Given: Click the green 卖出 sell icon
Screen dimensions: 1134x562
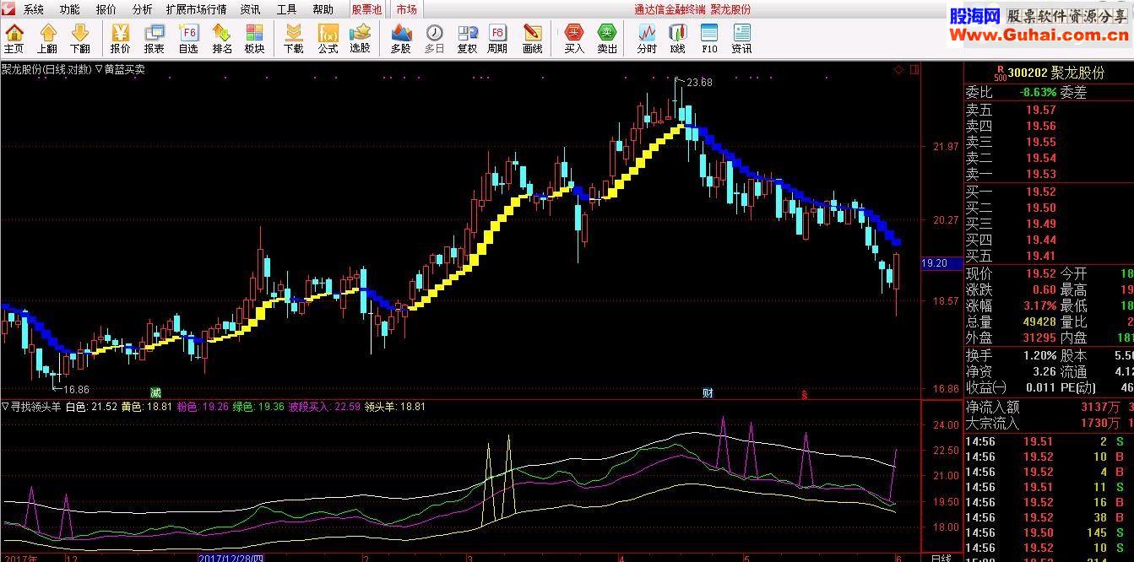Looking at the screenshot, I should pos(607,39).
